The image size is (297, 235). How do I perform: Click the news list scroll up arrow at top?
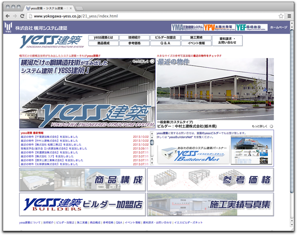coord(152,133)
